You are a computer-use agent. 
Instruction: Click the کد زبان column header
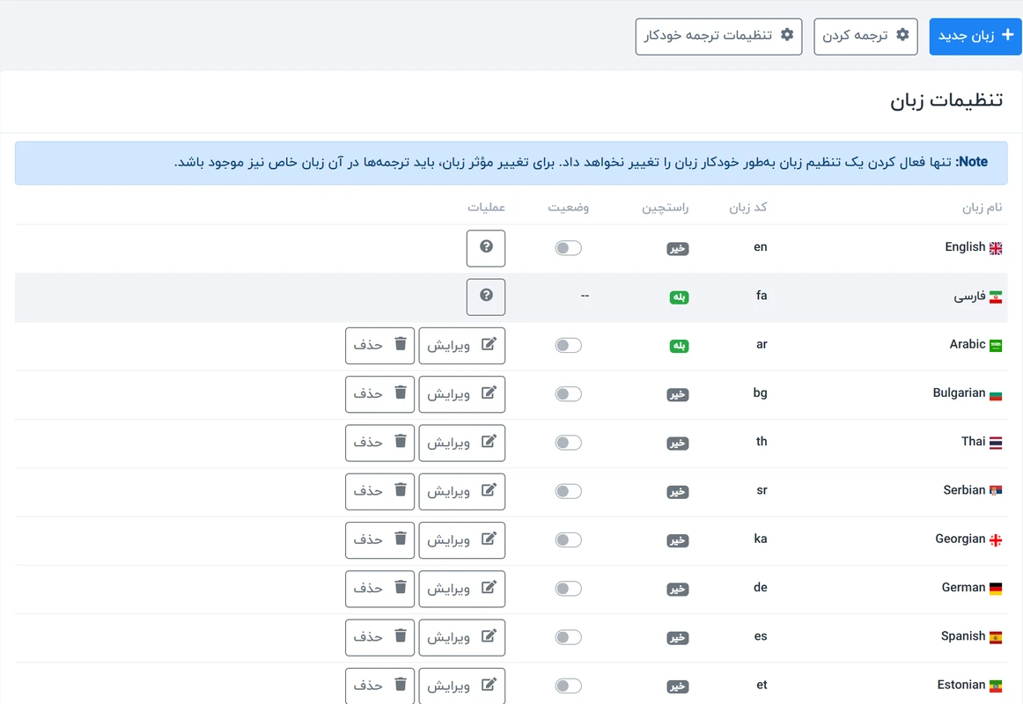coord(748,208)
